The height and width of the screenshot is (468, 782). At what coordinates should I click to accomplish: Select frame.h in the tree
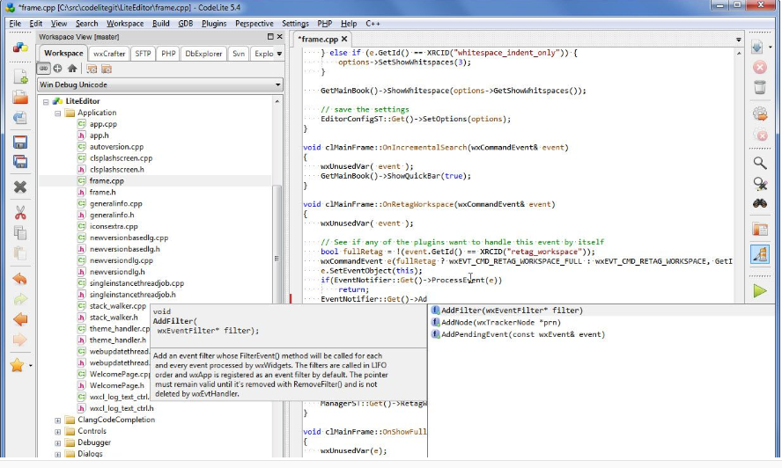(x=103, y=193)
